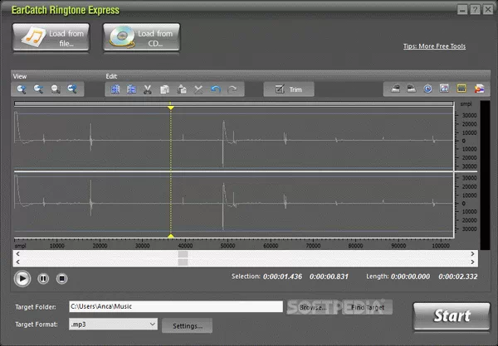This screenshot has width=498, height=346.
Task: Click the length value 0:00:00.000
Action: (x=410, y=276)
